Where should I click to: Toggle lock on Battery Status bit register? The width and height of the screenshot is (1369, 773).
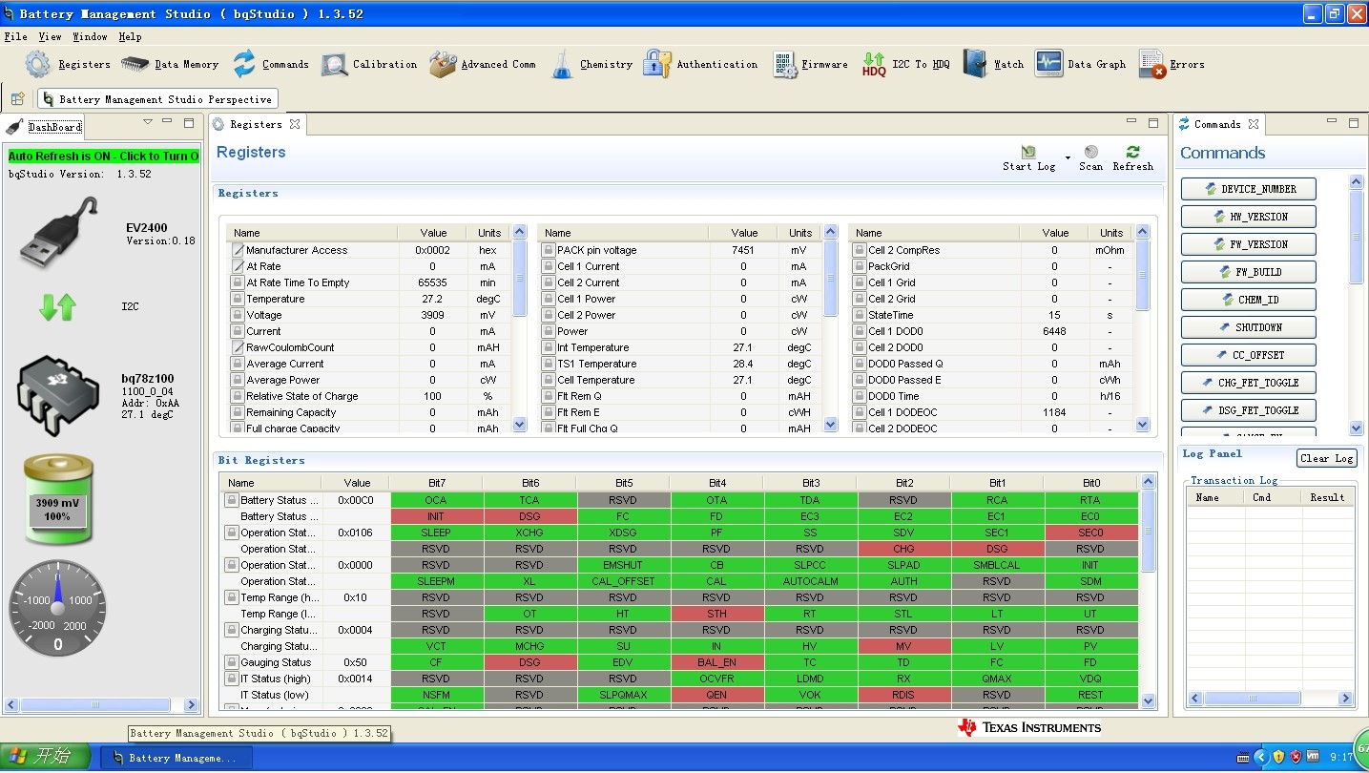point(231,500)
